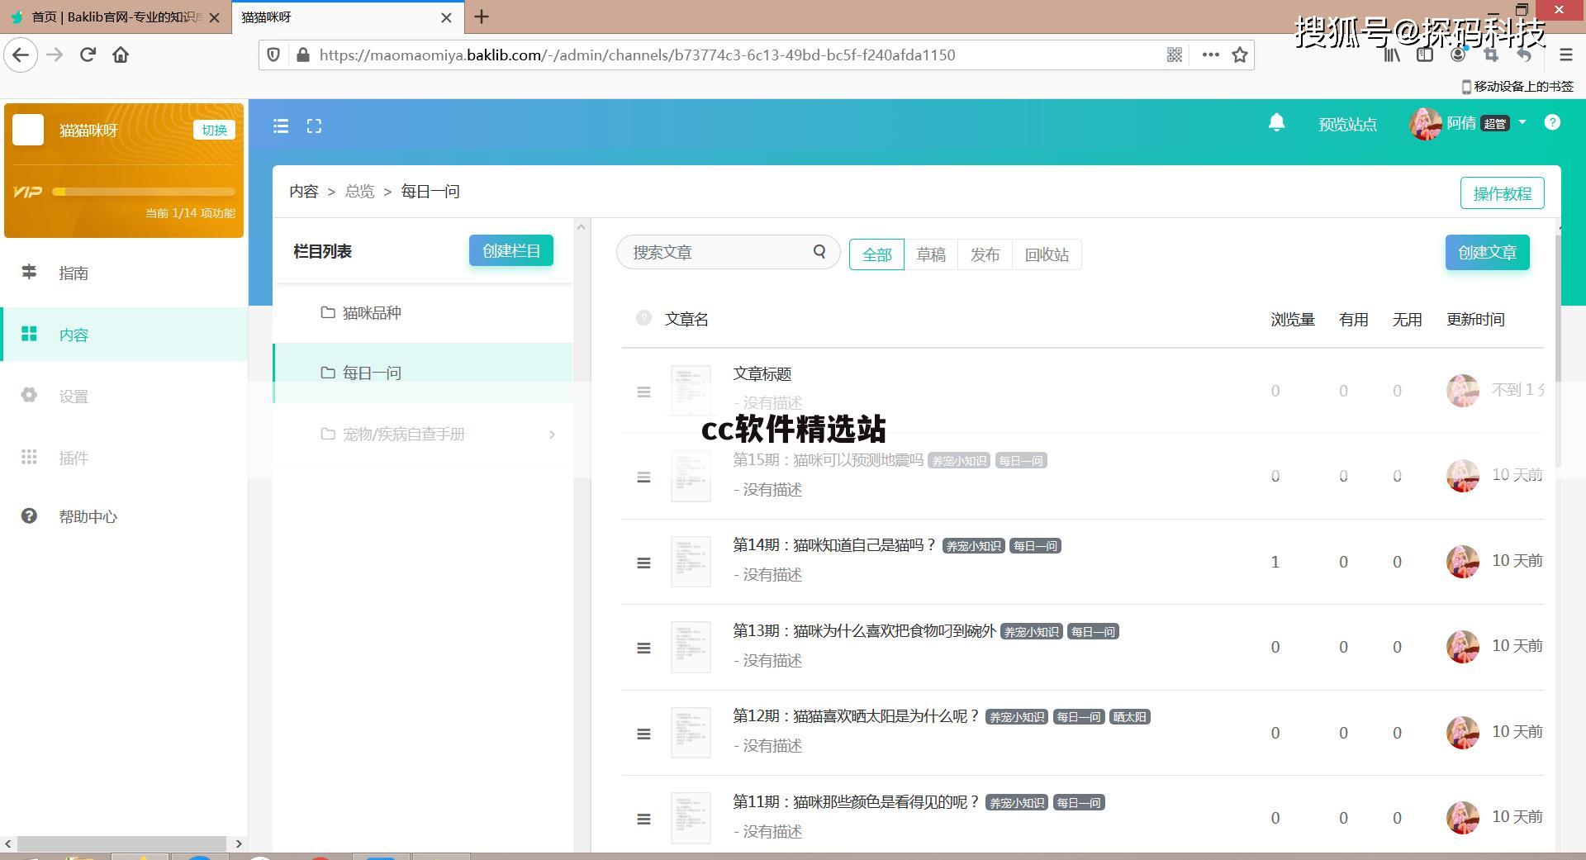The image size is (1586, 860).
Task: Select 猫咪品种 column in list
Action: coord(423,312)
